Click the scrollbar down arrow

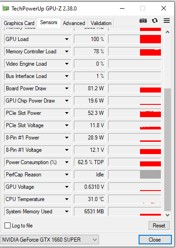(168, 215)
